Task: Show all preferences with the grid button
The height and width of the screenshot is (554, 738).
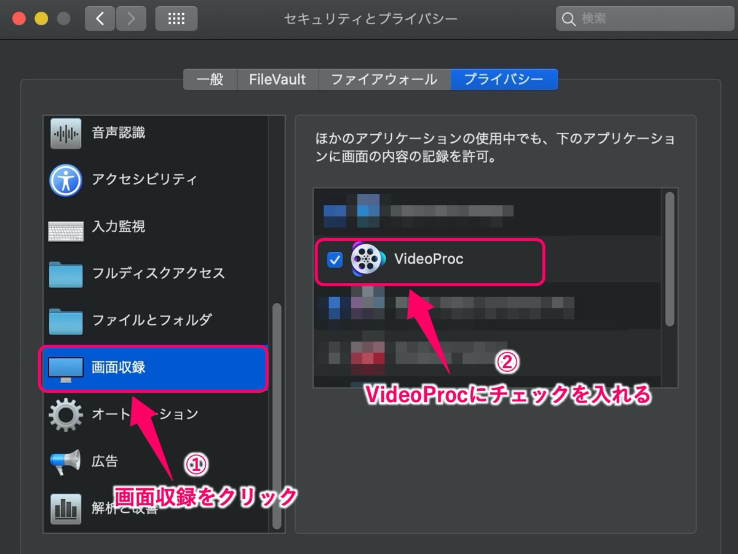Action: pyautogui.click(x=177, y=19)
